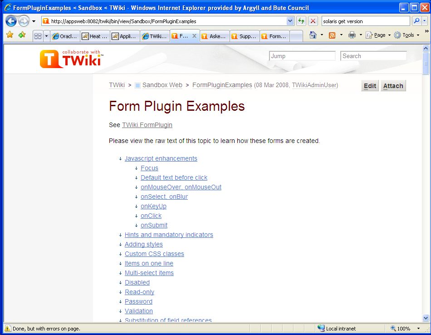Image resolution: width=431 pixels, height=335 pixels.
Task: Switch to the Oracl... browser tab
Action: pos(65,36)
